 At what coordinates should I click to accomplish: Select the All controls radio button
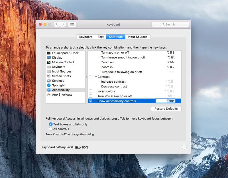[x=51, y=129]
